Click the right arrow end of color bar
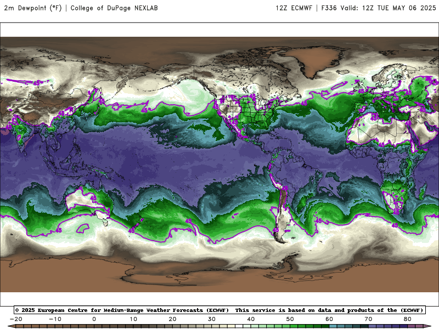This screenshot has height=329, width=439. tap(428, 326)
